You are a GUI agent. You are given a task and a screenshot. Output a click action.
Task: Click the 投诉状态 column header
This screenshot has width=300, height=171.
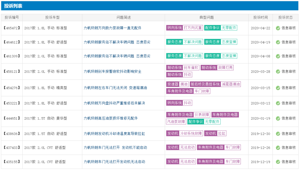tap(286, 17)
